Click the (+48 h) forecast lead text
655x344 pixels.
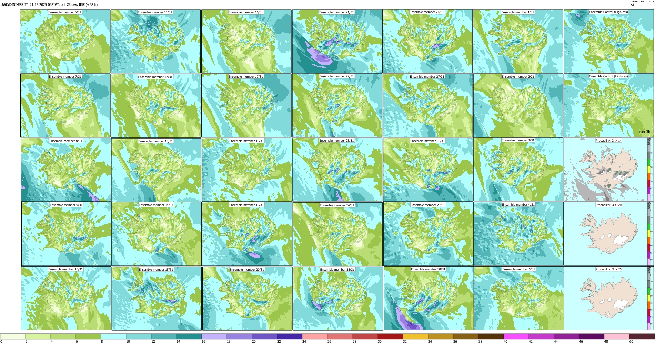point(92,5)
